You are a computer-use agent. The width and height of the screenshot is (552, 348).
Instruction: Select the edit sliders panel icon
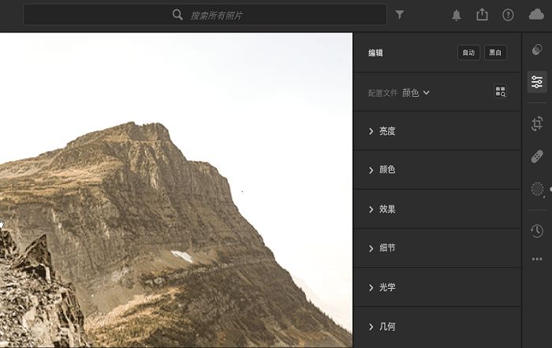pos(537,82)
